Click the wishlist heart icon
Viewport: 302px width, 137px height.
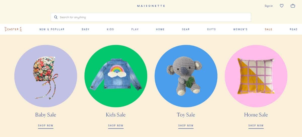pyautogui.click(x=282, y=6)
